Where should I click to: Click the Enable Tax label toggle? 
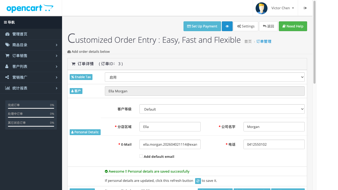click(x=81, y=77)
